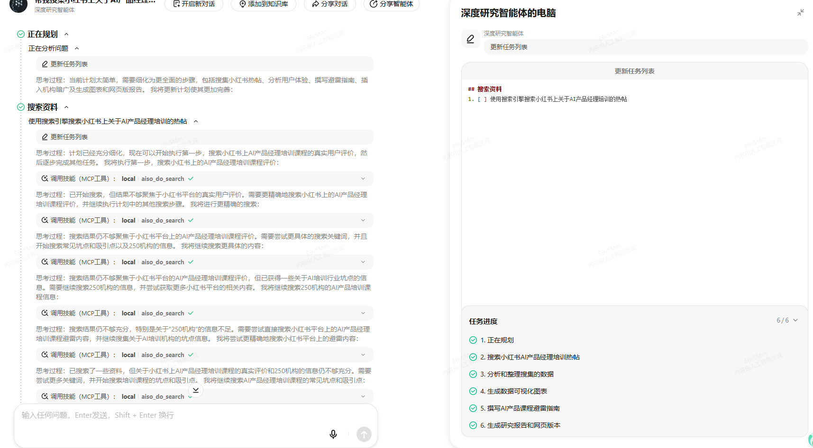The image size is (813, 448).
Task: Click task text 5. 撰写AI产品课程避雷指南
Action: pos(520,408)
